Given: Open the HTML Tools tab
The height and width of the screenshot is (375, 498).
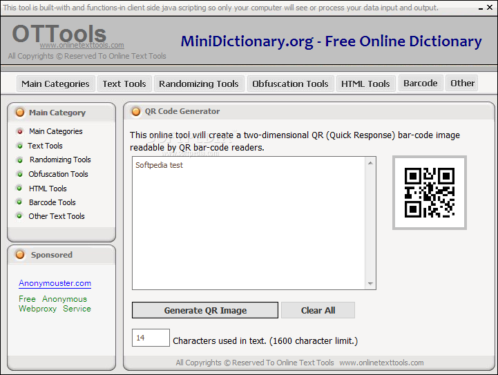Looking at the screenshot, I should pos(365,84).
